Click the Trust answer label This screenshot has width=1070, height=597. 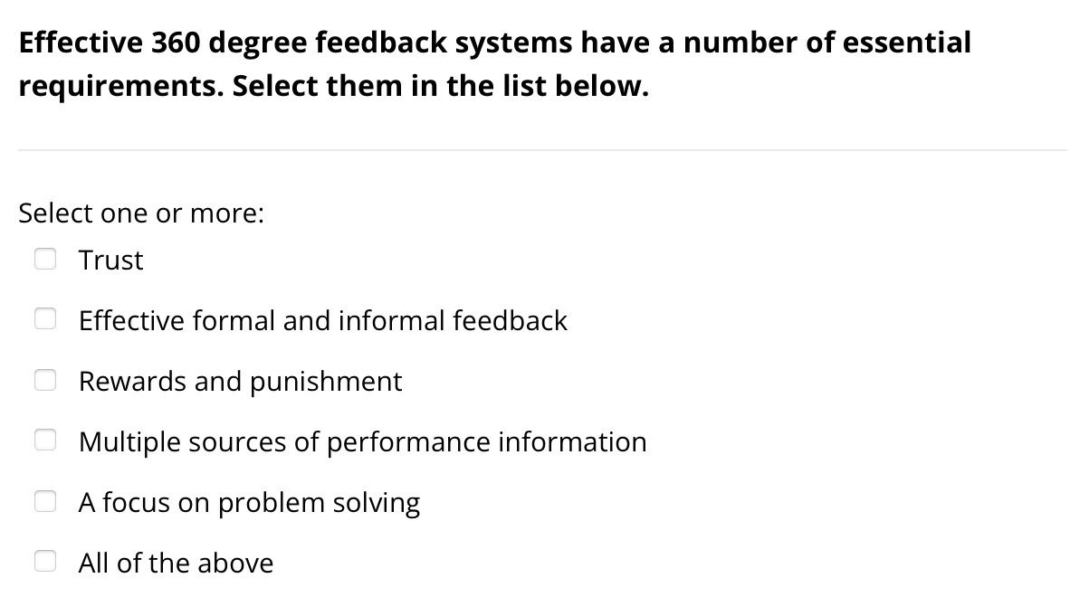[110, 261]
